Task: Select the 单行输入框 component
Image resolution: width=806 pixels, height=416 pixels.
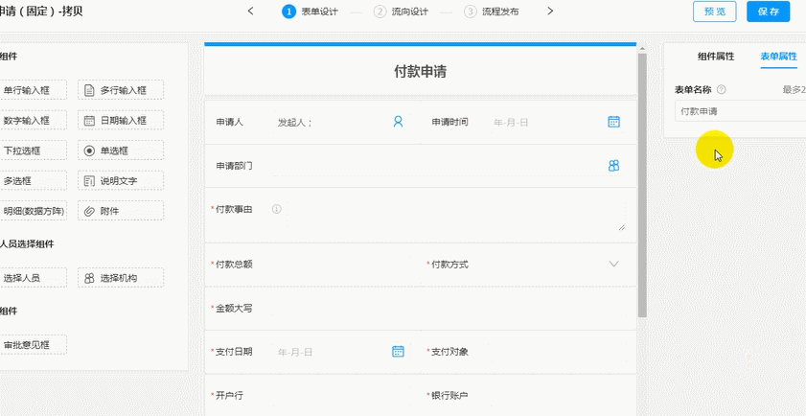Action: click(x=33, y=90)
